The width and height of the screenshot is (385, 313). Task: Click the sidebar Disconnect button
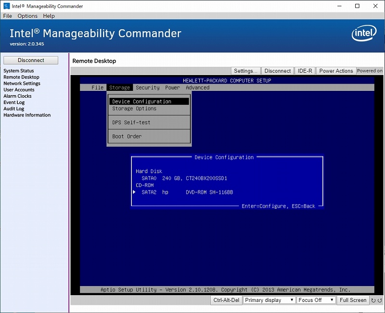click(x=31, y=61)
